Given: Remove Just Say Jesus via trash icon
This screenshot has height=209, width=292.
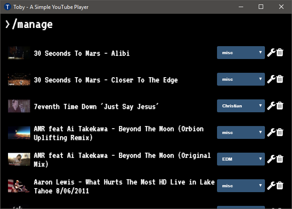Looking at the screenshot, I should click(x=280, y=106).
